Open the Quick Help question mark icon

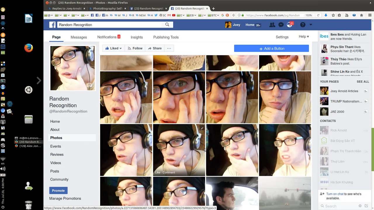click(x=303, y=25)
